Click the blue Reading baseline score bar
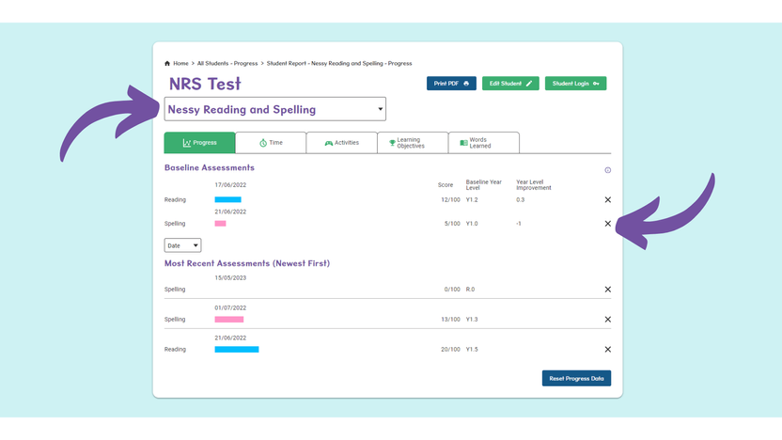Viewport: 782px width, 440px height. tap(227, 199)
